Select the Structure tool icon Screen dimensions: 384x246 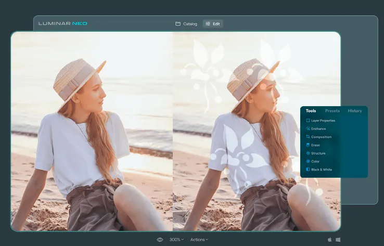click(x=308, y=153)
